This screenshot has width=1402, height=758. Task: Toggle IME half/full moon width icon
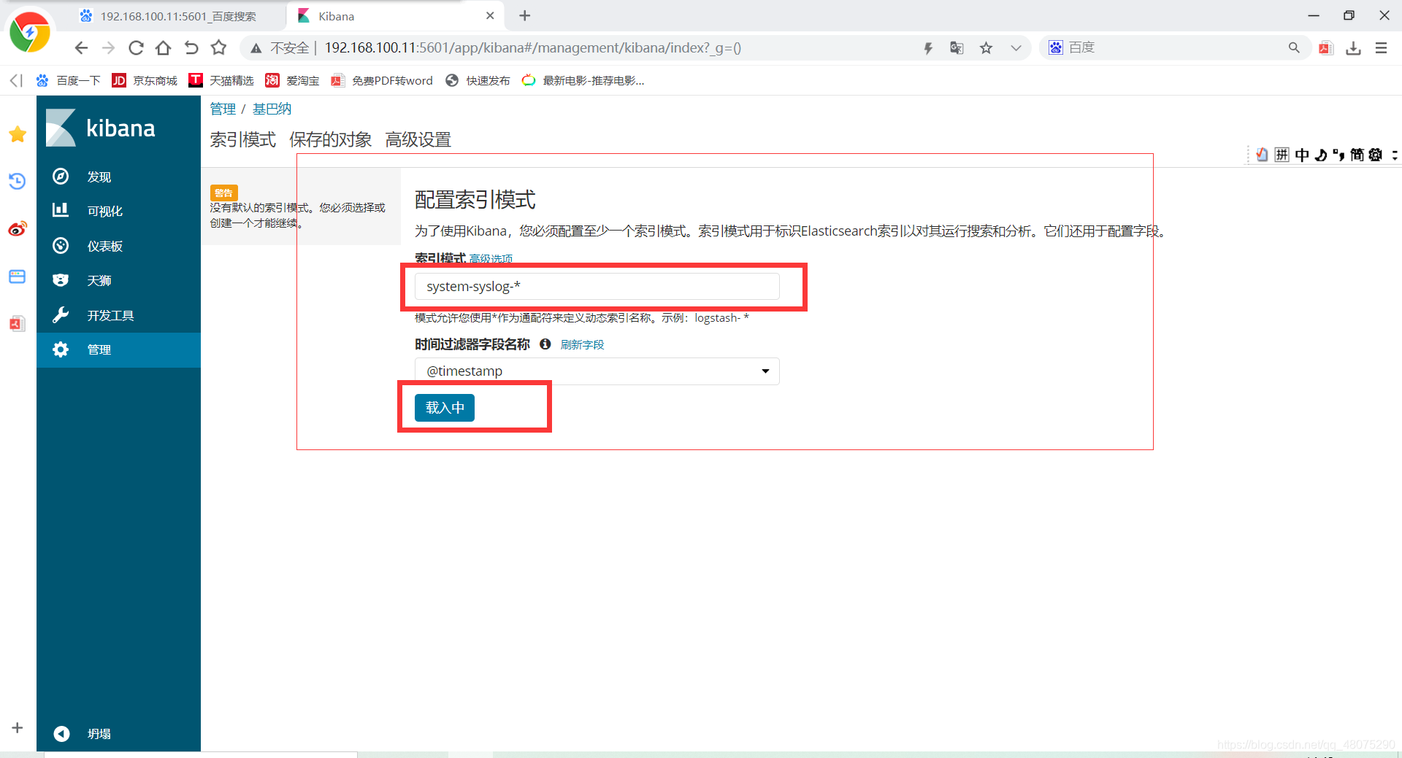coord(1321,155)
